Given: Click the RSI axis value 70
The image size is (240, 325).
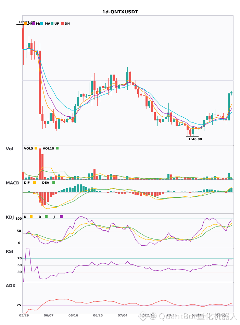Looking at the screenshot, I should point(20,258).
